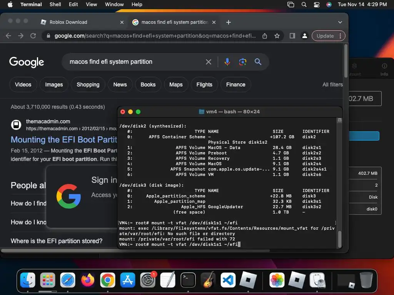Filter results by Shopping

tap(88, 85)
